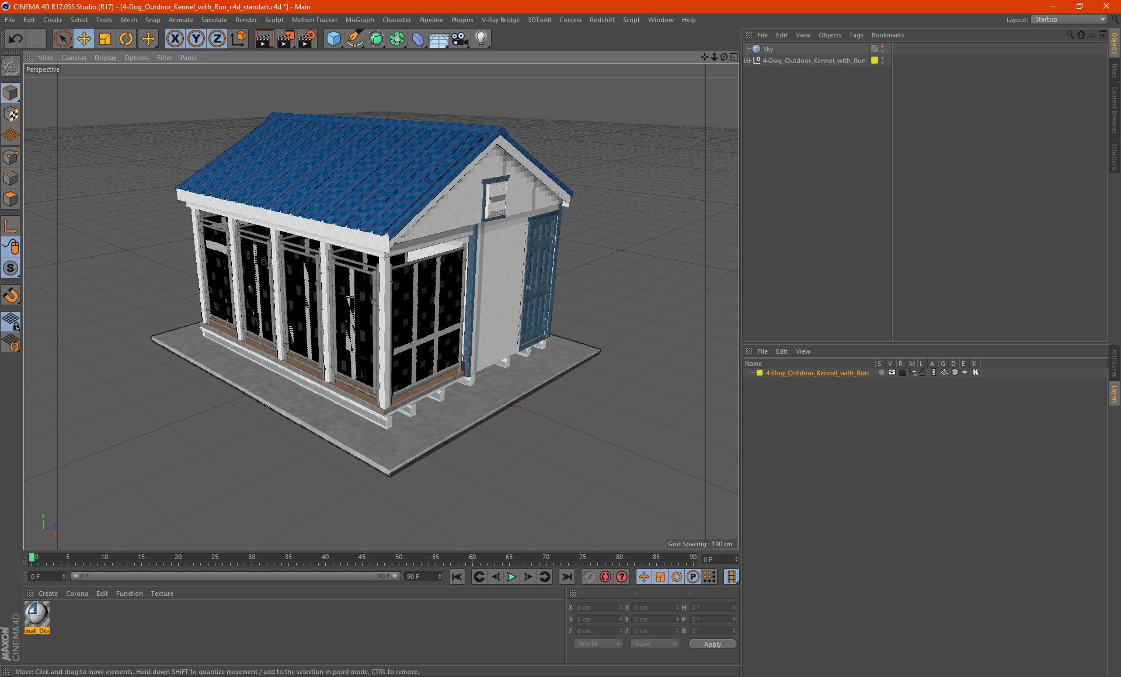This screenshot has height=677, width=1121.
Task: Toggle Z axis lock
Action: click(217, 39)
